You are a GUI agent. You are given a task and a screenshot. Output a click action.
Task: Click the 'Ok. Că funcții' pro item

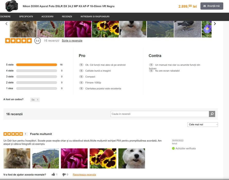pyautogui.click(x=105, y=65)
